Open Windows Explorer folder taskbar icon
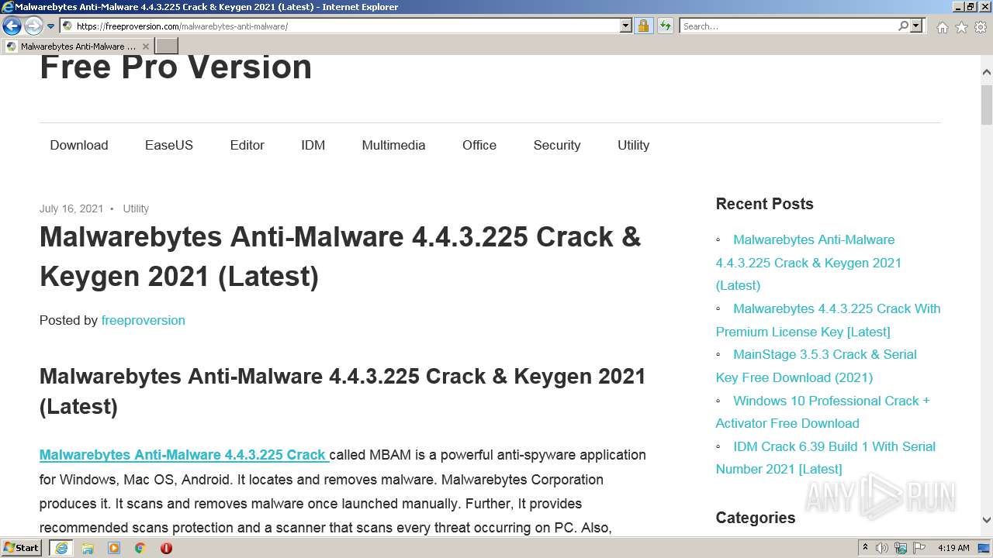 (x=88, y=548)
